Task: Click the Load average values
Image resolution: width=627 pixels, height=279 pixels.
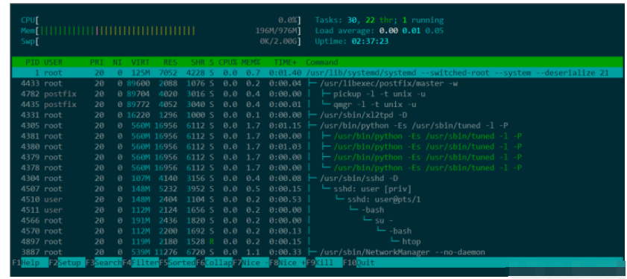Action: coord(412,31)
